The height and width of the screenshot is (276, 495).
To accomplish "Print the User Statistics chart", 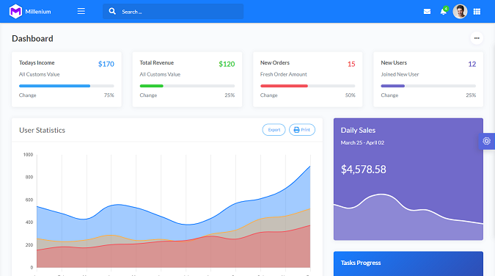I will [302, 130].
